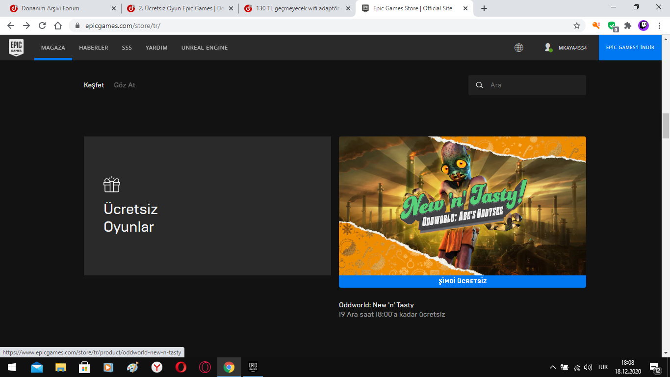Bookmark this page with the star

[577, 26]
